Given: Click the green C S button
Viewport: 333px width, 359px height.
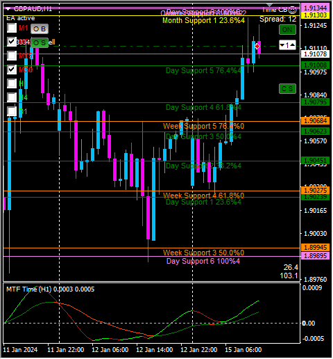Looking at the screenshot, I should tap(287, 89).
